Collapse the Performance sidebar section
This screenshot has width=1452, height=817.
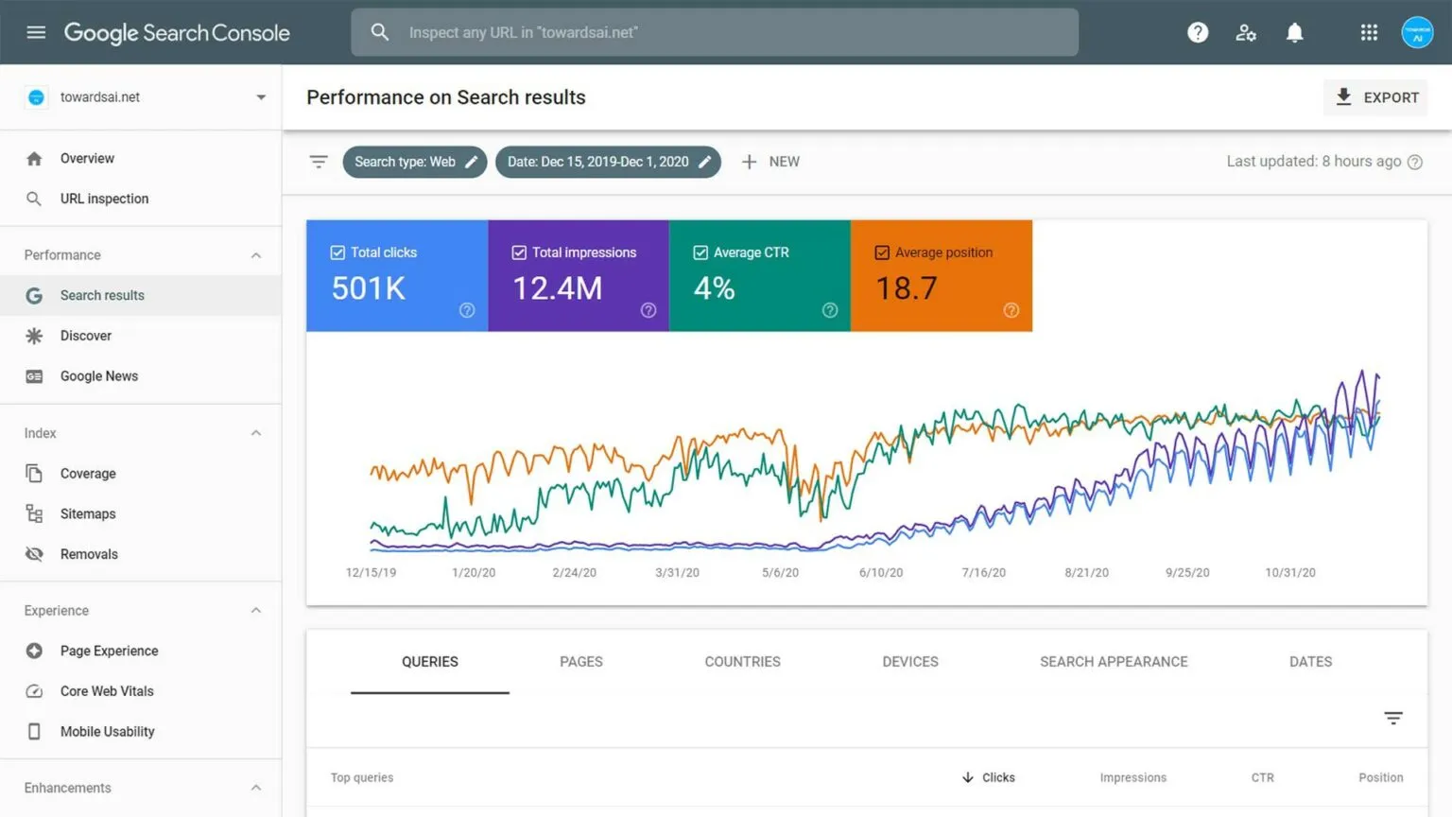[x=255, y=255]
